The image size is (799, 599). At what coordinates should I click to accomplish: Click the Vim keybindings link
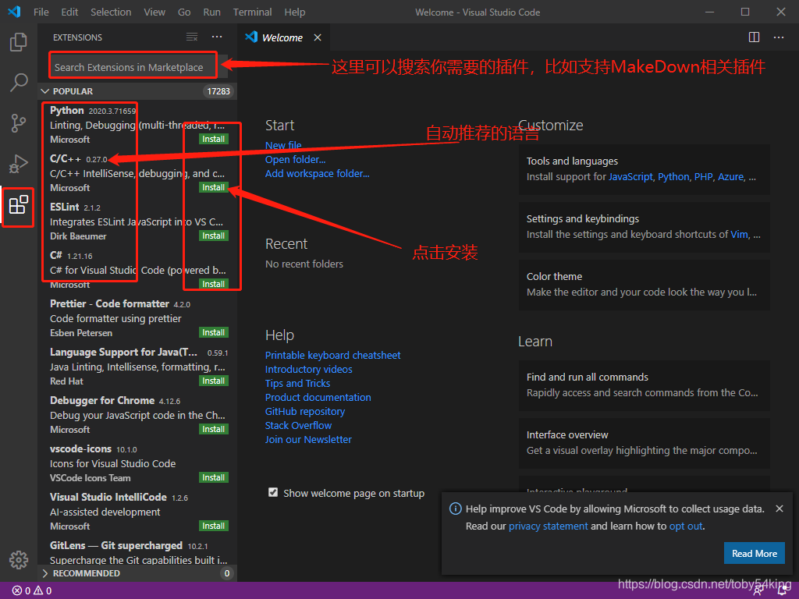click(740, 234)
